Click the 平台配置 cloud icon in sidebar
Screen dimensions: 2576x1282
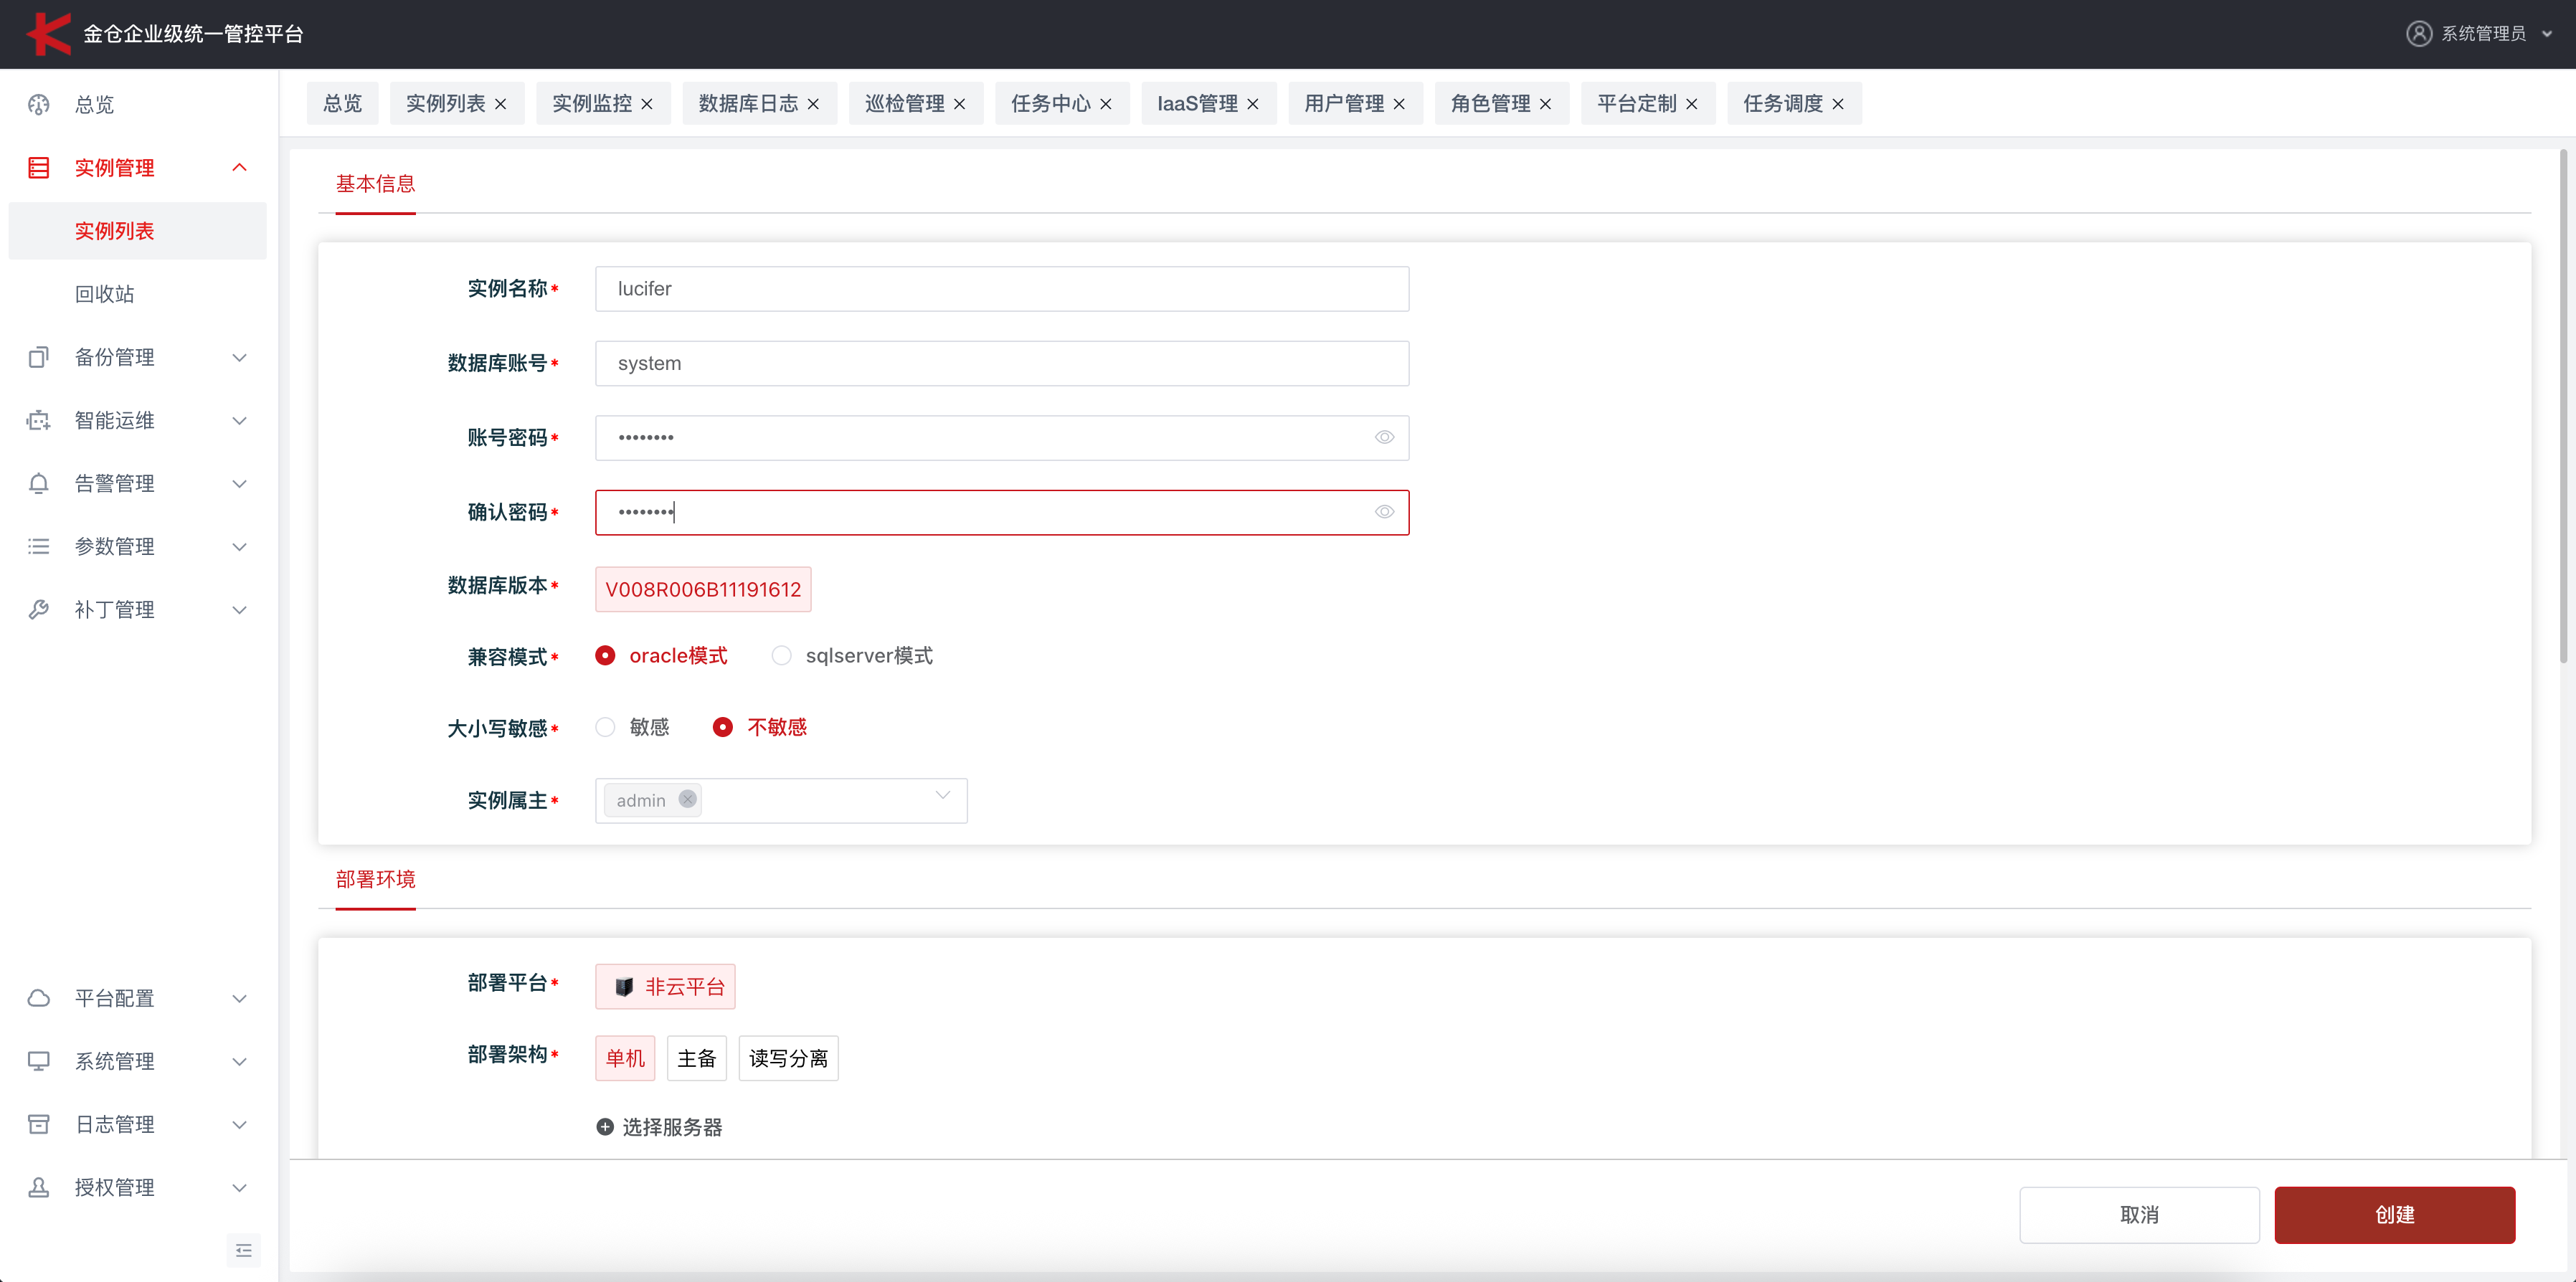39,998
